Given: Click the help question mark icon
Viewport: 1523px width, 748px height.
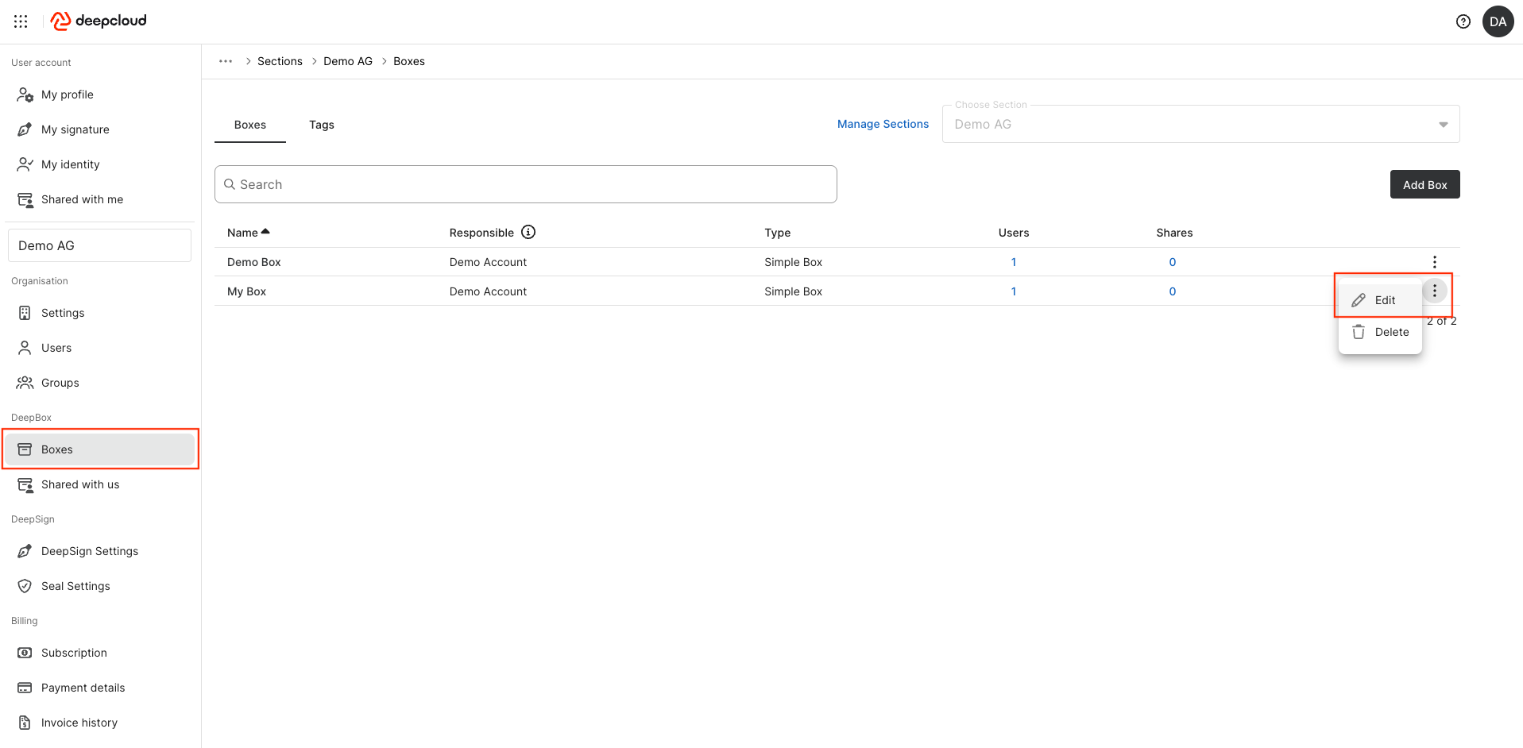Looking at the screenshot, I should coord(1463,21).
